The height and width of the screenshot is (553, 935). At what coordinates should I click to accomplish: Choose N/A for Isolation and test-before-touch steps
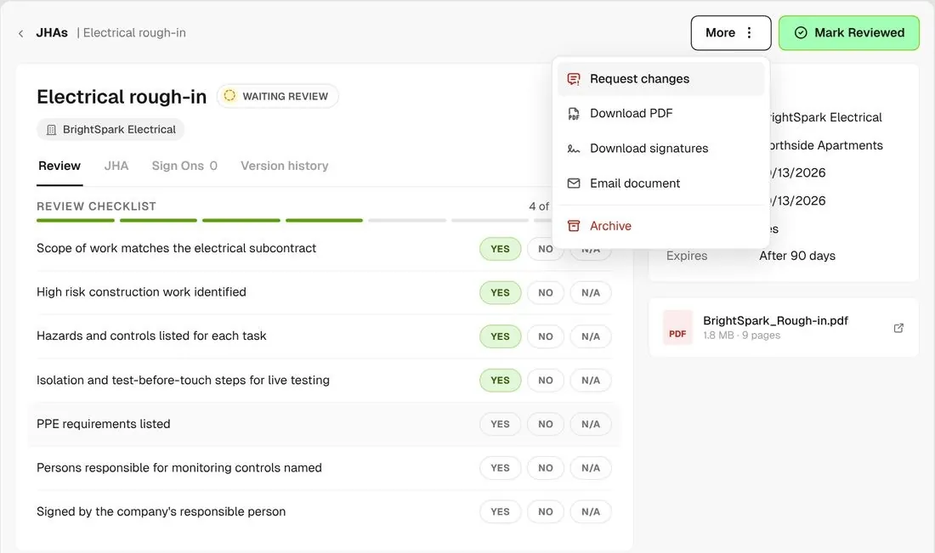(591, 381)
